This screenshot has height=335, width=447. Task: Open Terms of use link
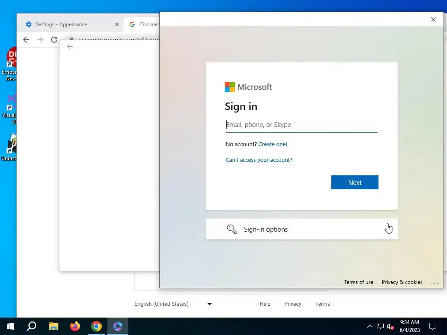358,282
